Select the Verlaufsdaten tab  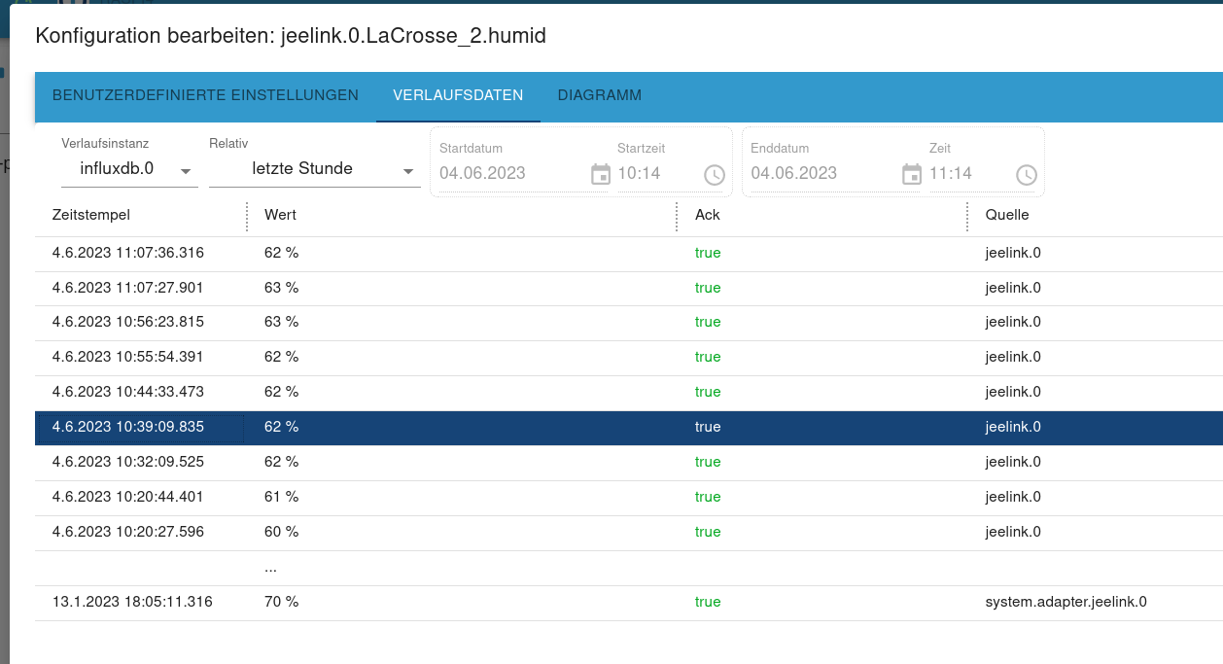coord(458,95)
